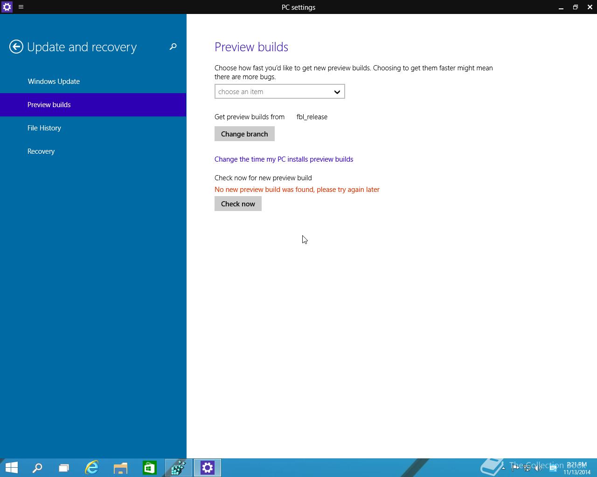The height and width of the screenshot is (477, 597).
Task: Open Recovery section
Action: (x=93, y=151)
